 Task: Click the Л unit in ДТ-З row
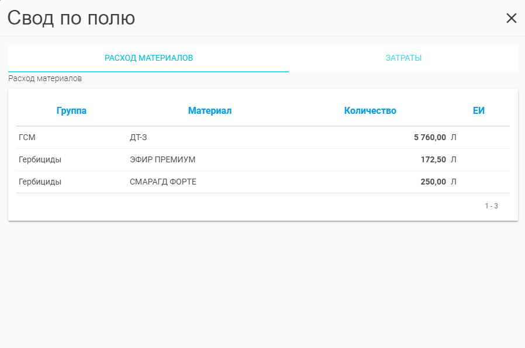point(454,137)
